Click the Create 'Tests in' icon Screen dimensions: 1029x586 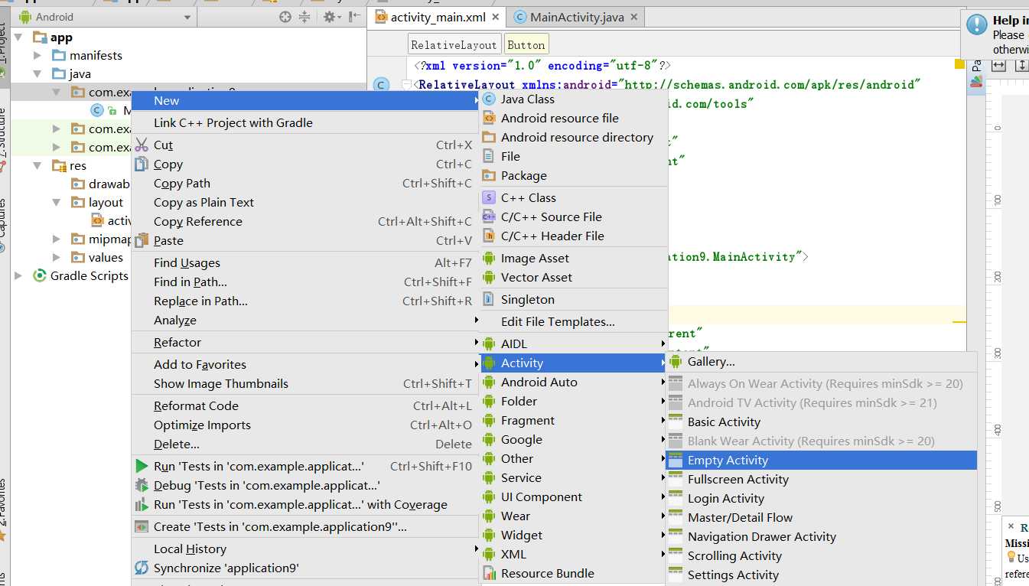pos(142,526)
